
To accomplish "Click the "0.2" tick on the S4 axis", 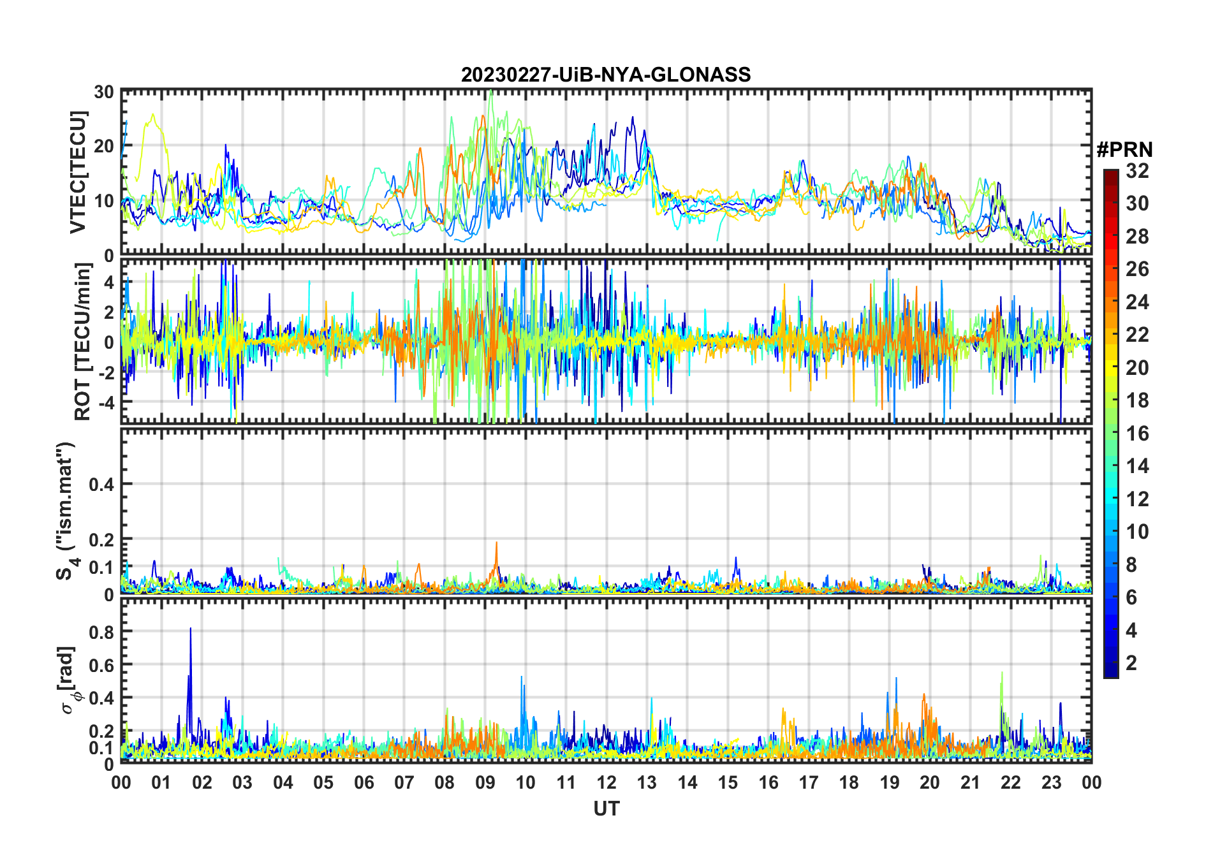I will pos(101,539).
